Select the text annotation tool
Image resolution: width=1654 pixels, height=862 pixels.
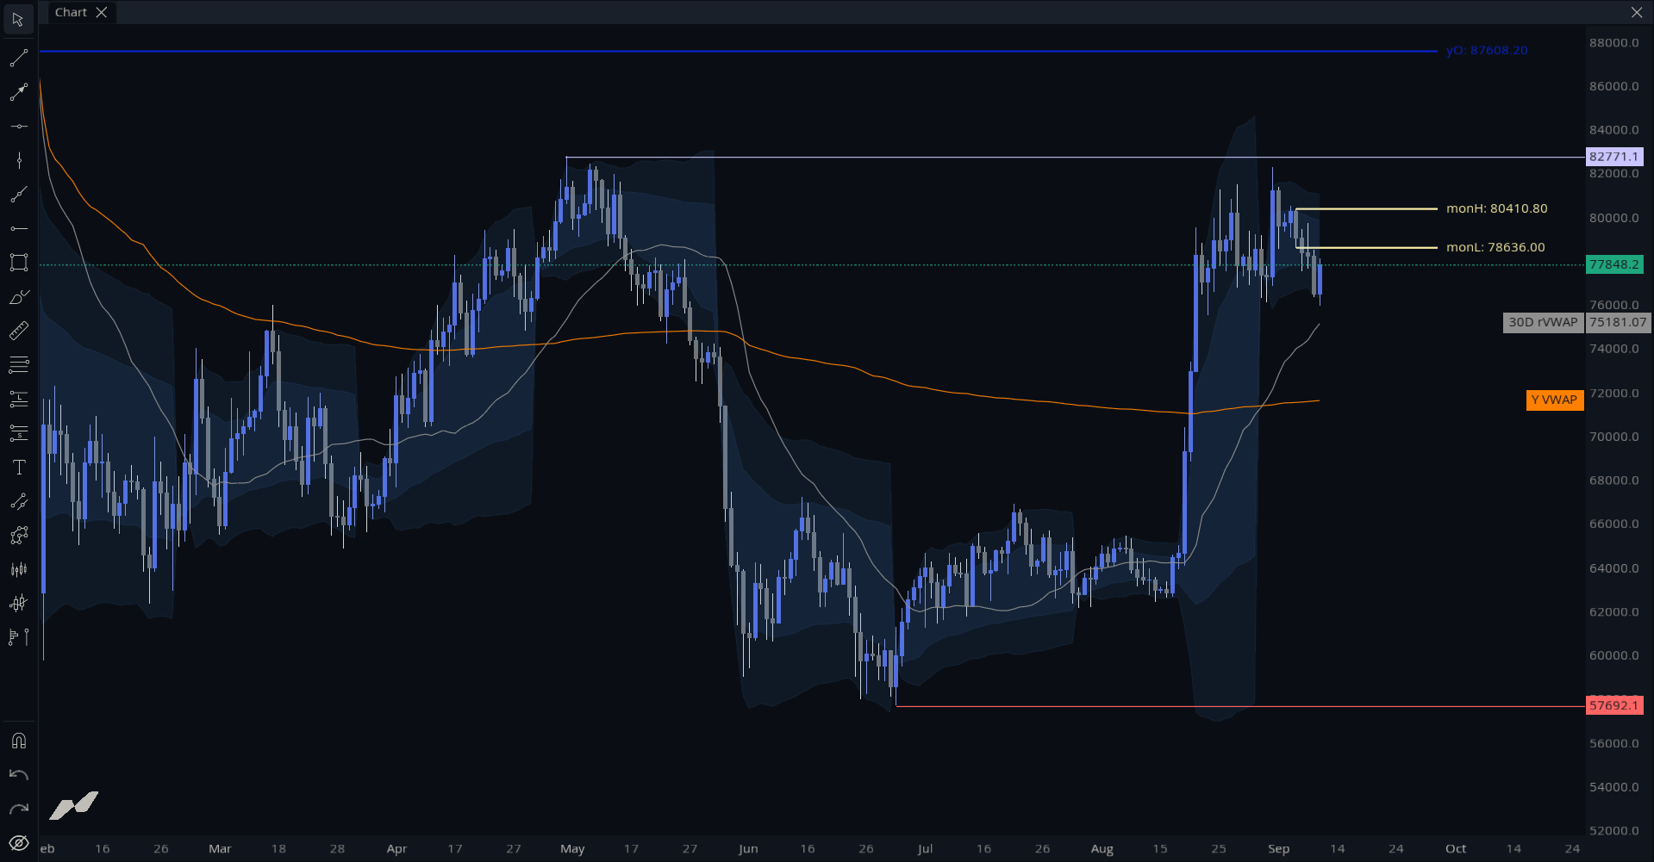click(x=18, y=467)
